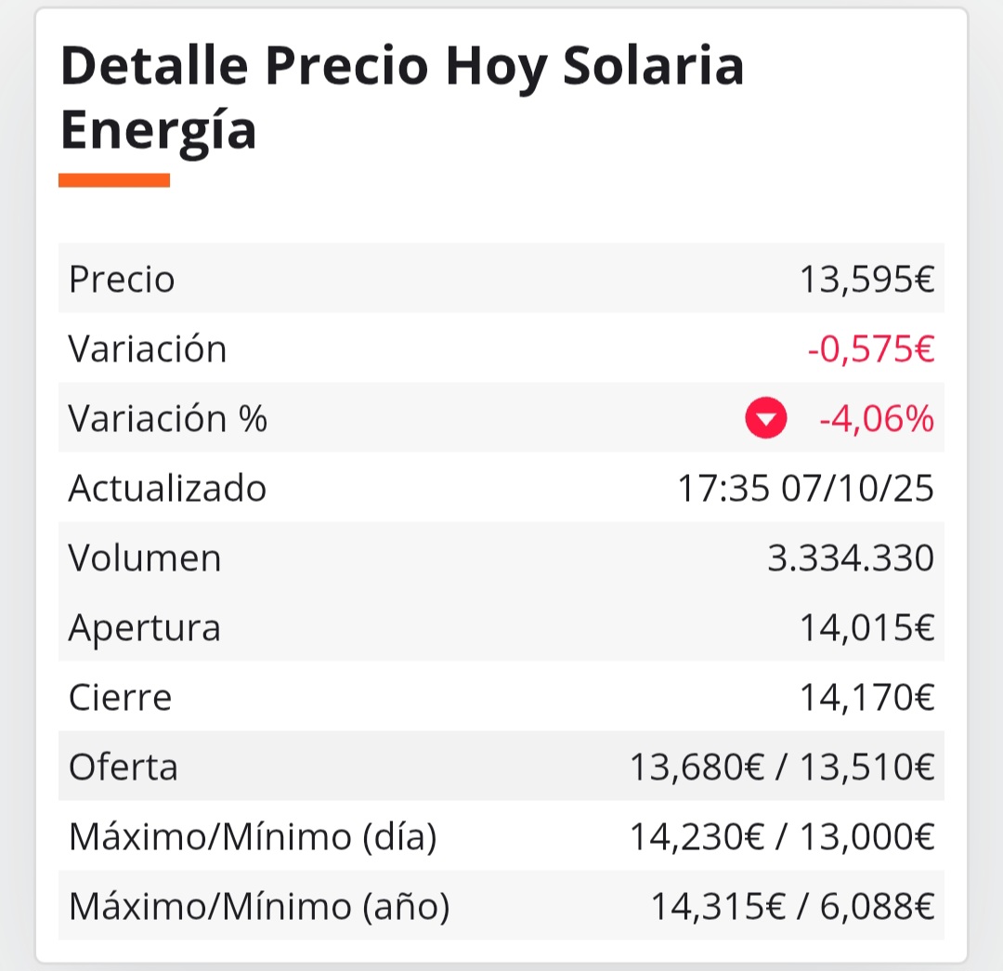
Task: Click the Máximo/Mínimo (año) values
Action: 792,907
